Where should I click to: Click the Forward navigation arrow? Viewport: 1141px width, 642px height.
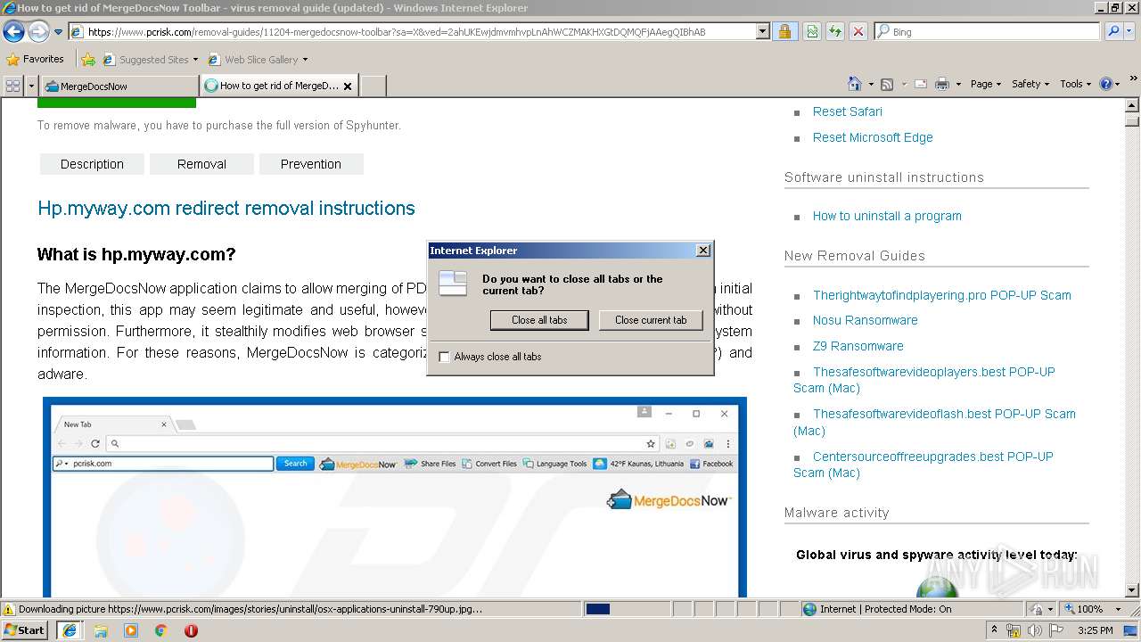[38, 32]
